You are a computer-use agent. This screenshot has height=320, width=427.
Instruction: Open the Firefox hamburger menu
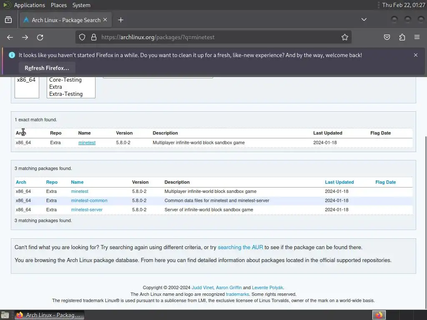point(417,37)
